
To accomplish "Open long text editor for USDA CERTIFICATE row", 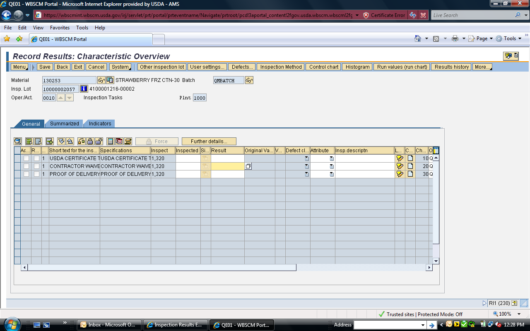I will coord(400,158).
